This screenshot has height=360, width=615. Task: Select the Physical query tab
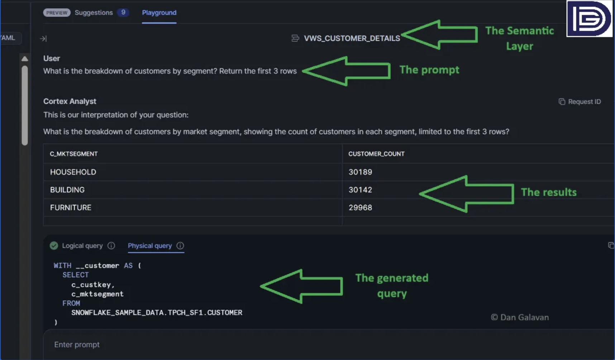pos(150,246)
